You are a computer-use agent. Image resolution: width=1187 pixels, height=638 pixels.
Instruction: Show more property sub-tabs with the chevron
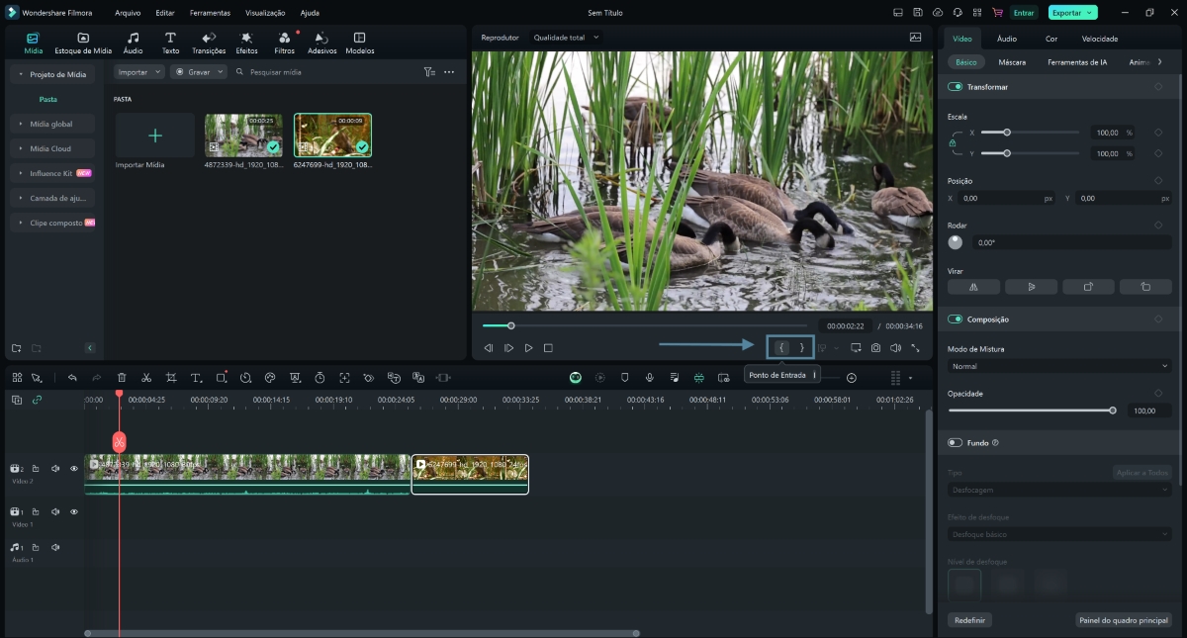[1159, 62]
